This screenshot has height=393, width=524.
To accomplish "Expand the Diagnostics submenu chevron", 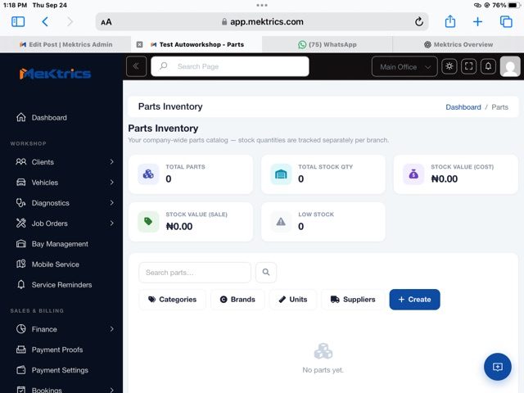I will pos(112,203).
